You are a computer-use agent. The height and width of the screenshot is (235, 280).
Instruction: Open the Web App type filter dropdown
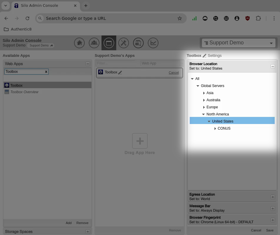tap(162, 63)
